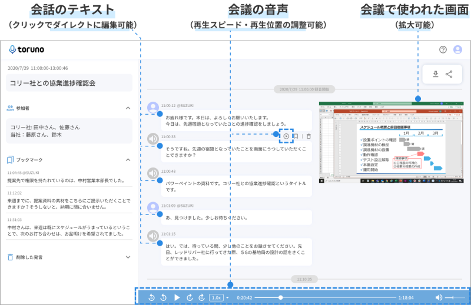This screenshot has height=305, width=471.
Task: Click the ブックマーク section heading
Action: (x=29, y=160)
